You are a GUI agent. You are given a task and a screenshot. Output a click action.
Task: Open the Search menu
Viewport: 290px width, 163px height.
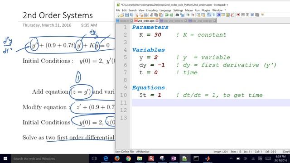[132, 10]
